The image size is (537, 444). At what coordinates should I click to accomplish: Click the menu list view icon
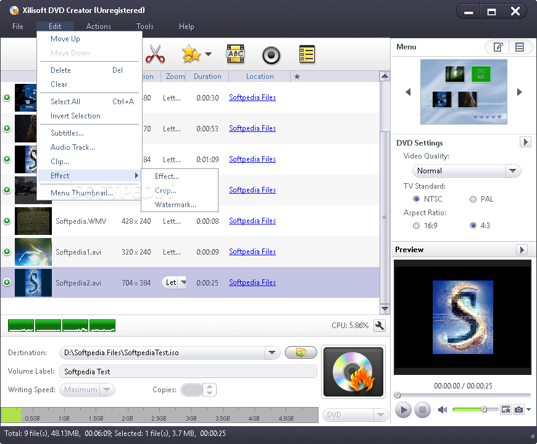click(x=520, y=47)
